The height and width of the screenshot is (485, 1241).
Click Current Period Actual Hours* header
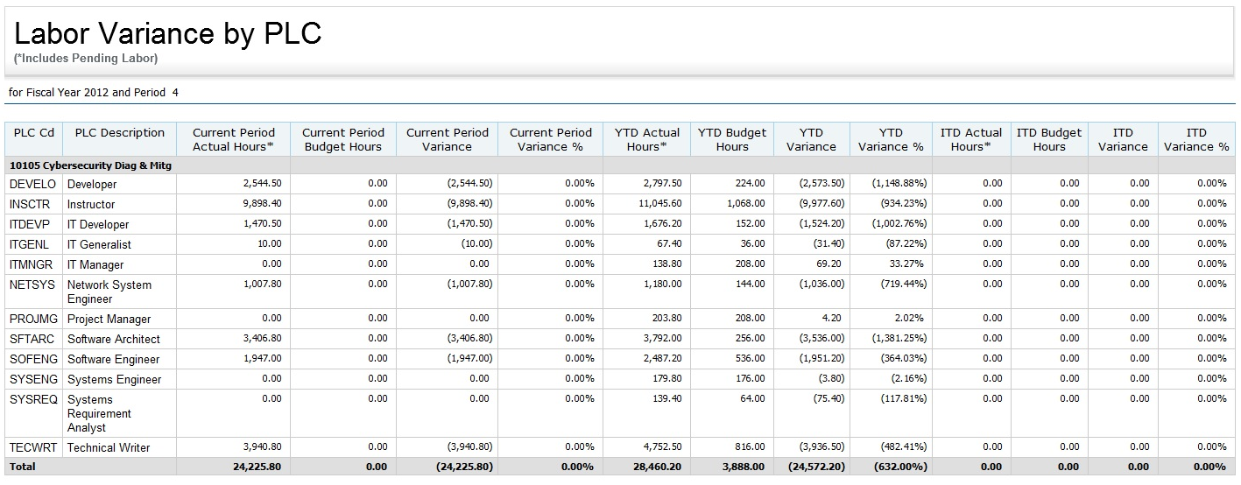(x=233, y=140)
